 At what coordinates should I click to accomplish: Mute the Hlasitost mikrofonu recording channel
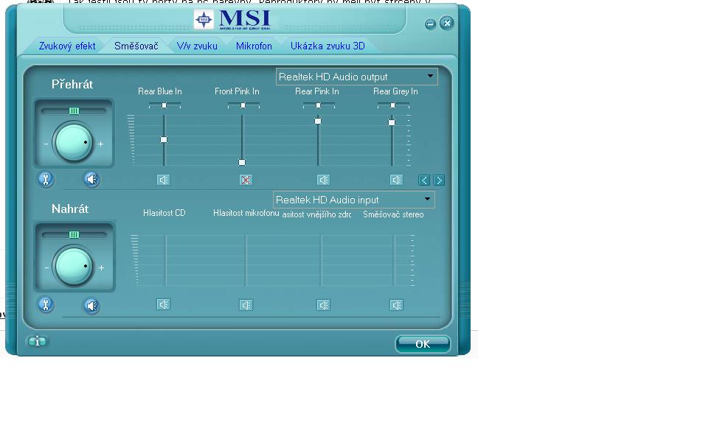click(x=246, y=306)
